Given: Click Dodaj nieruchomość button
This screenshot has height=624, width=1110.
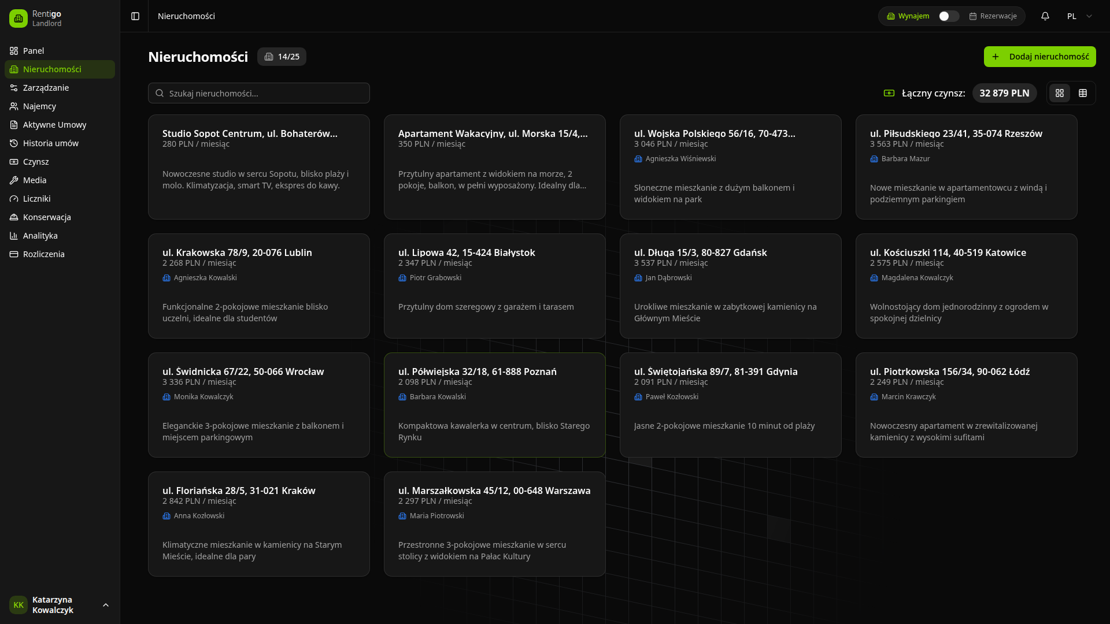Looking at the screenshot, I should pos(1039,57).
